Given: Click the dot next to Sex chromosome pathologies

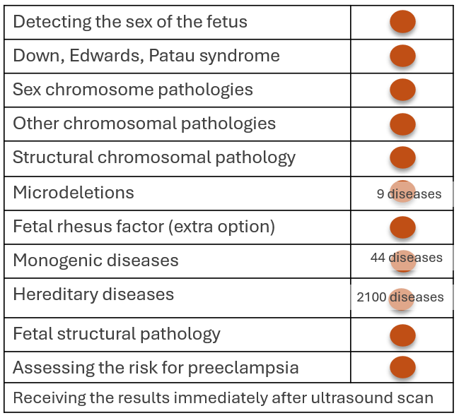Looking at the screenshot, I should click(x=402, y=90).
